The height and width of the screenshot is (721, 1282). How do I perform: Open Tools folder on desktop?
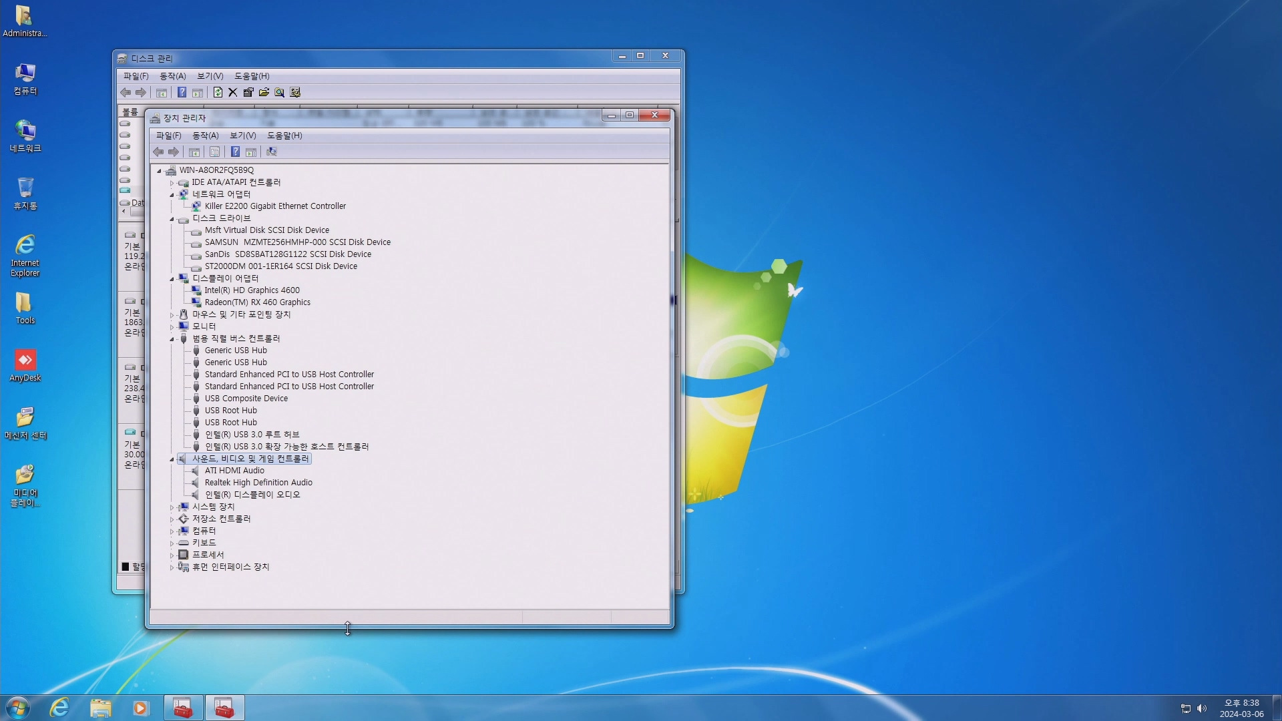point(25,308)
